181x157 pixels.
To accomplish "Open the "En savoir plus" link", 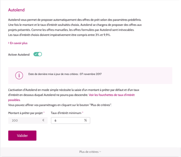I will (19, 43).
